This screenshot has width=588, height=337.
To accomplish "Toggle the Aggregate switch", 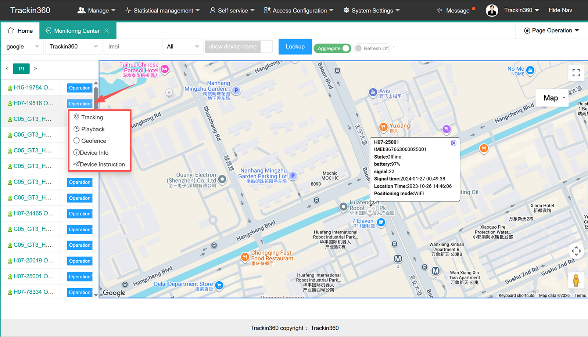I will (x=332, y=48).
